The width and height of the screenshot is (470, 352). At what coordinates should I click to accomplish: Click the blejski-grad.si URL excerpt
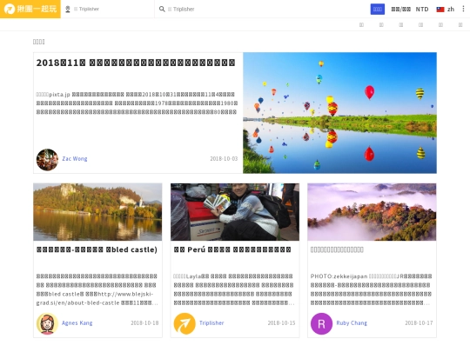[97, 289]
